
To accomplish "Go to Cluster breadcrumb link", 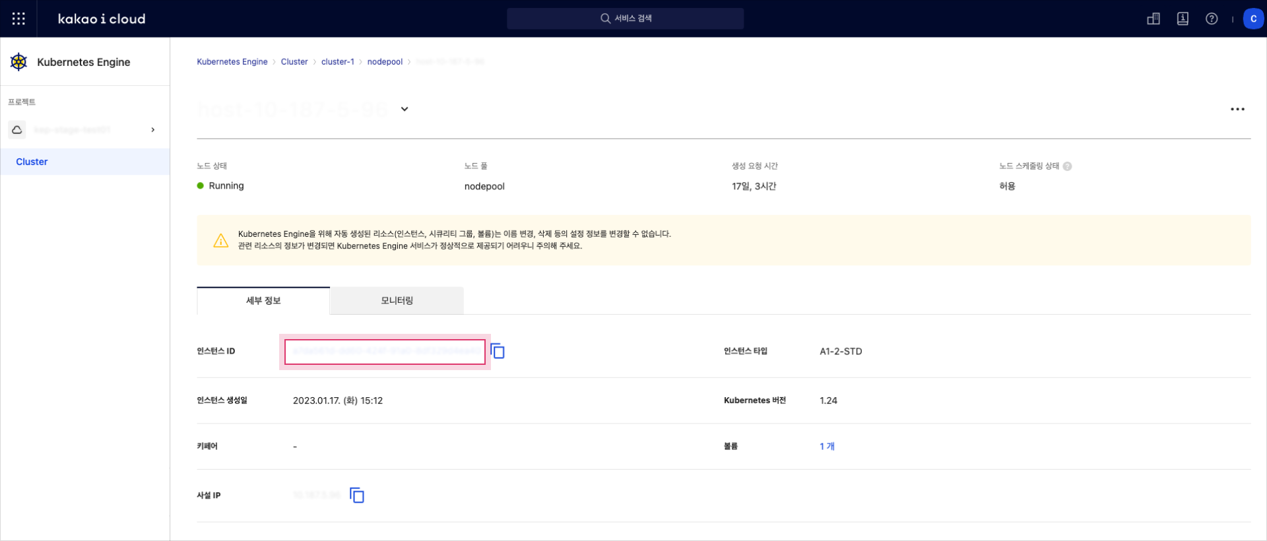I will [294, 62].
